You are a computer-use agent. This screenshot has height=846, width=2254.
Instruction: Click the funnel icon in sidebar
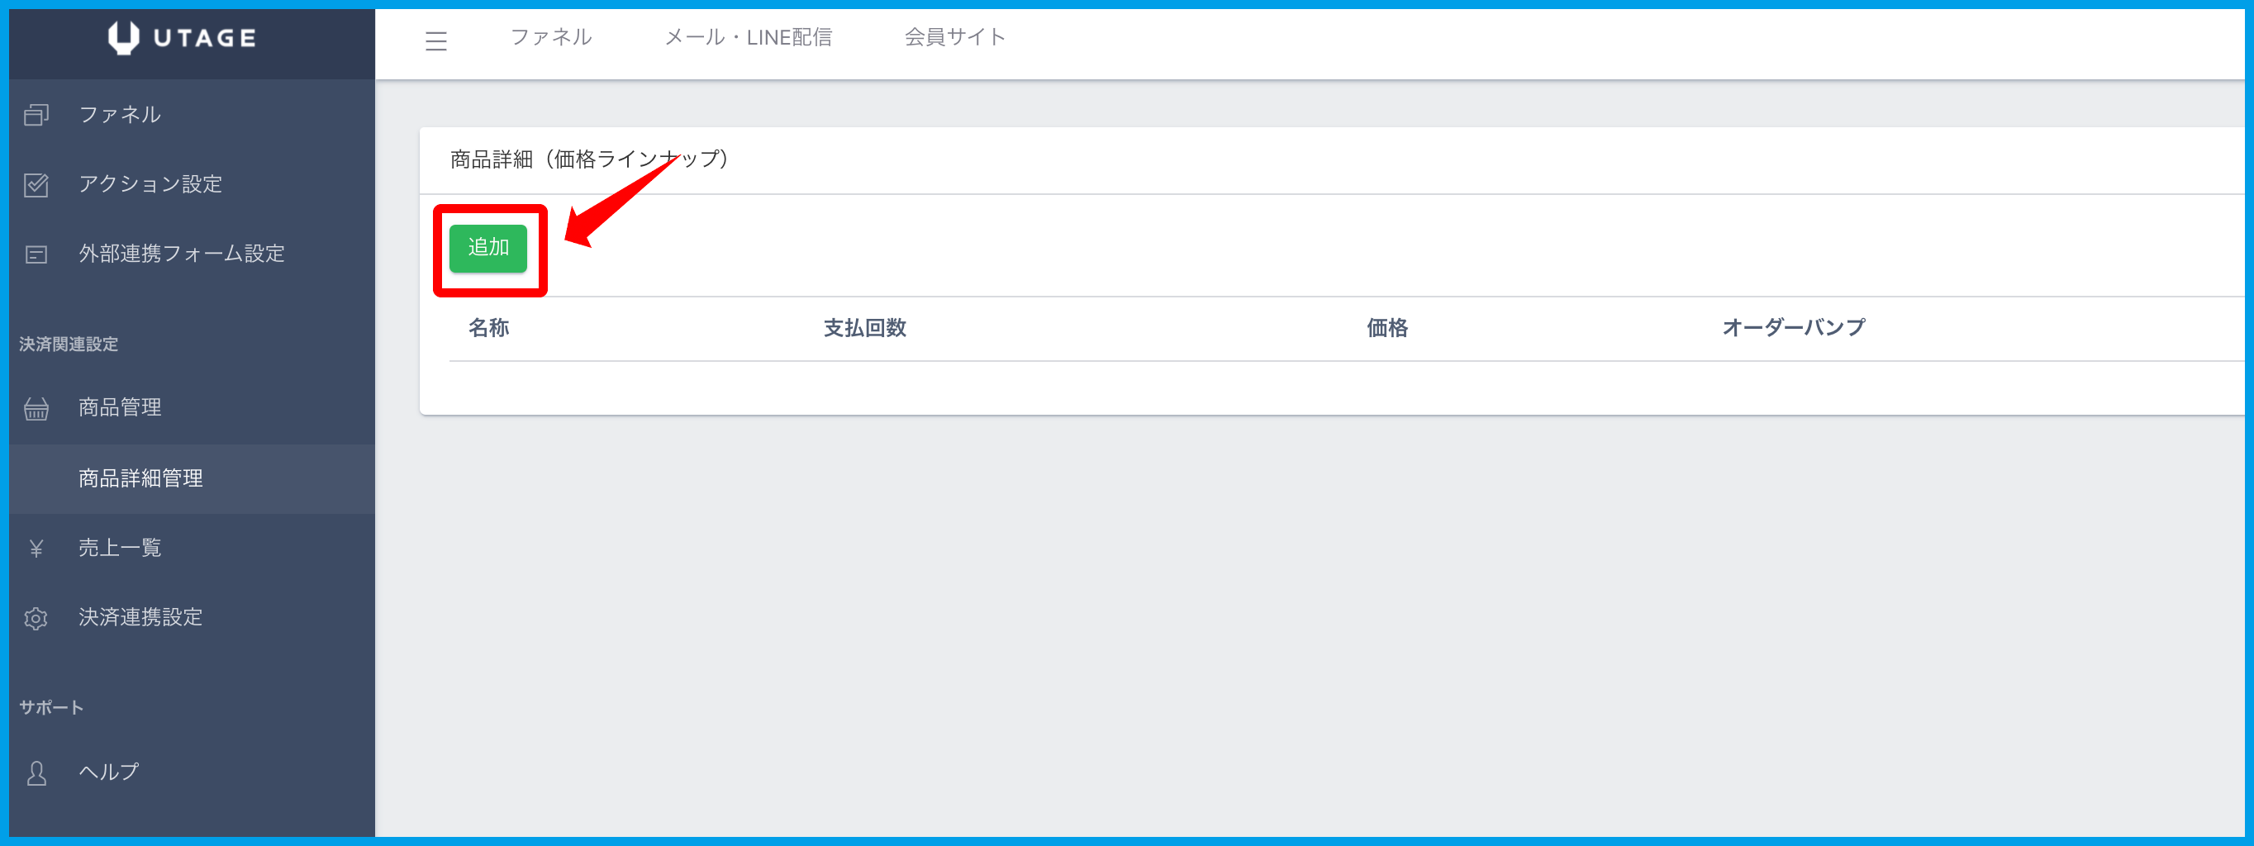(x=36, y=115)
